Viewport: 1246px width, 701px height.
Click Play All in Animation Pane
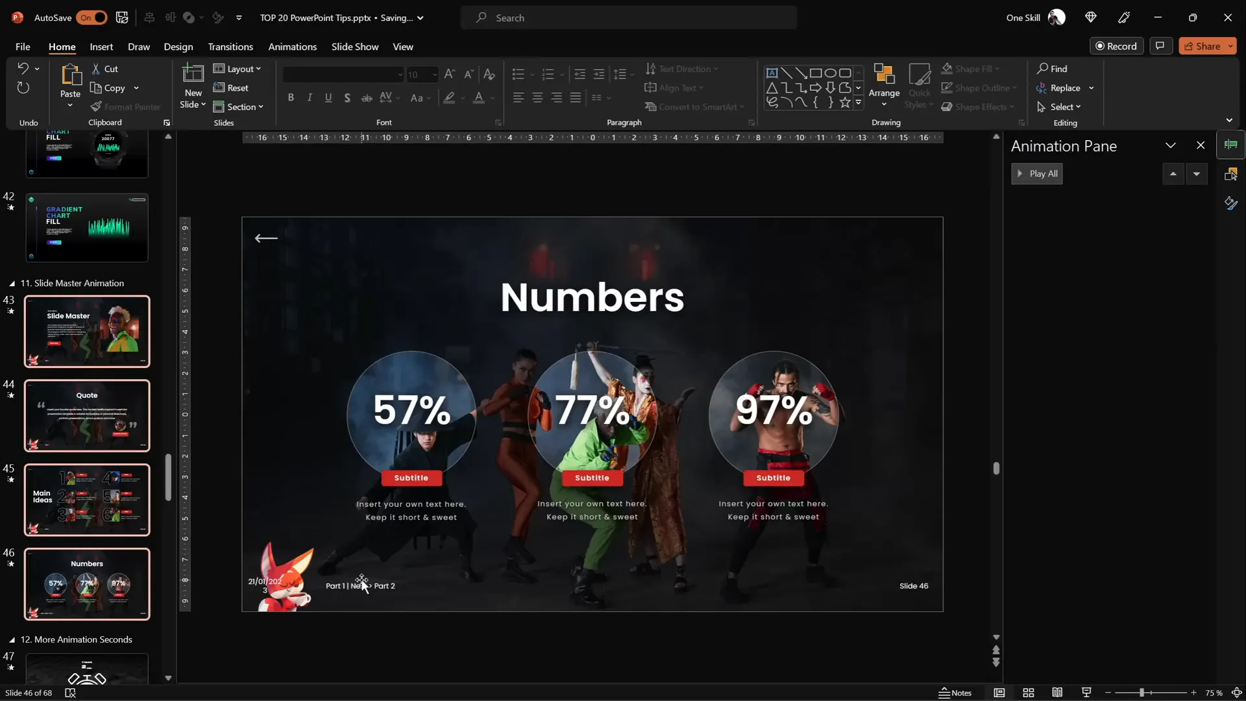click(1037, 174)
